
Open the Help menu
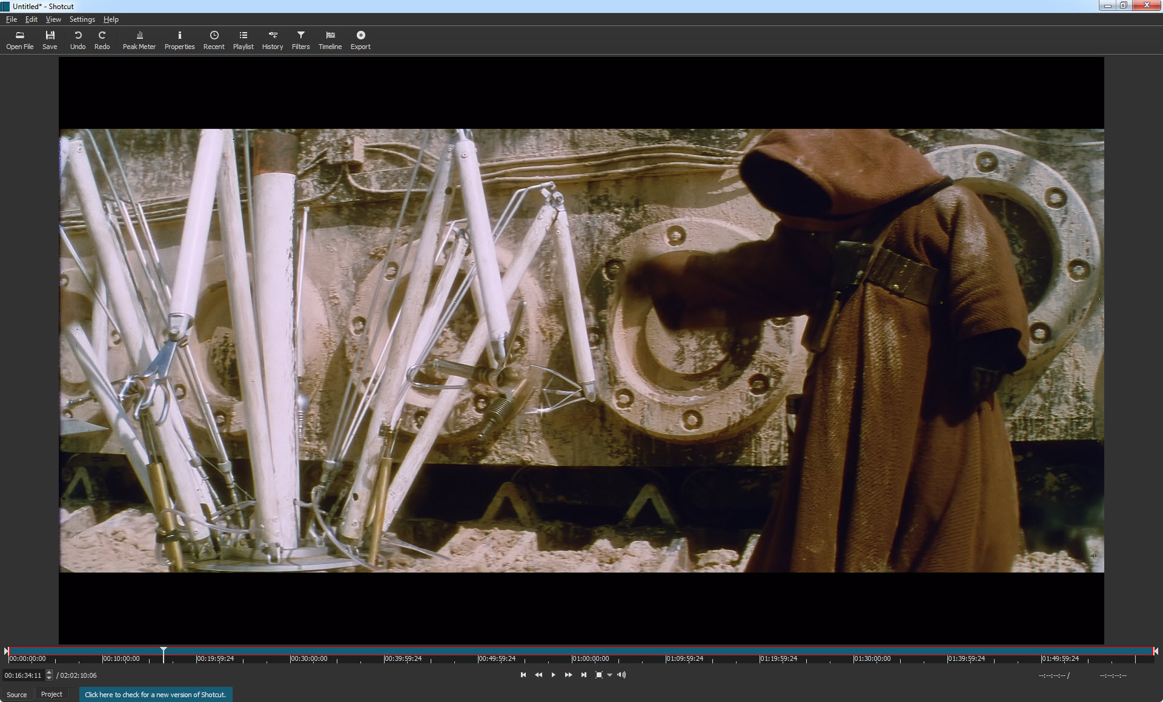click(x=111, y=19)
